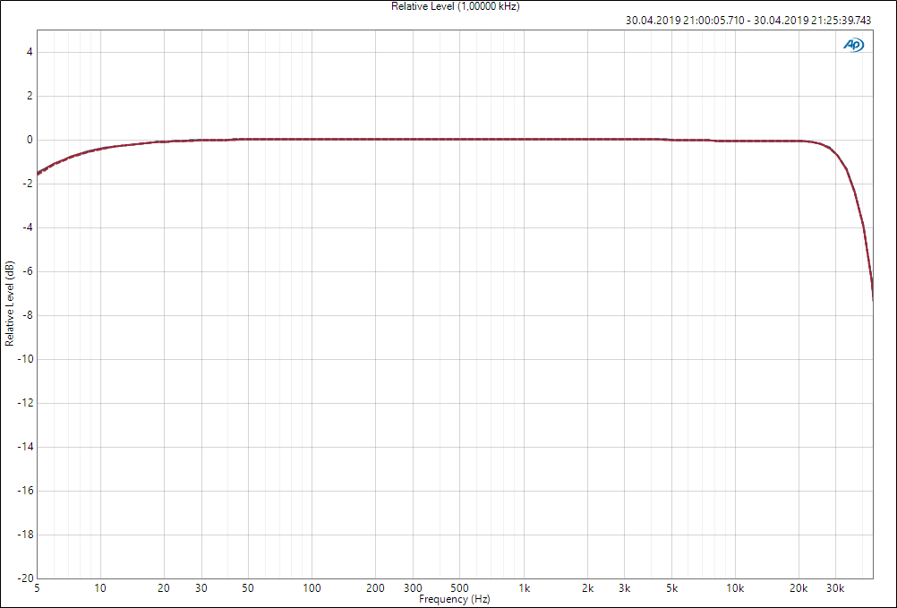897x608 pixels.
Task: Click the -10 tick label on level axis
Action: (x=26, y=359)
